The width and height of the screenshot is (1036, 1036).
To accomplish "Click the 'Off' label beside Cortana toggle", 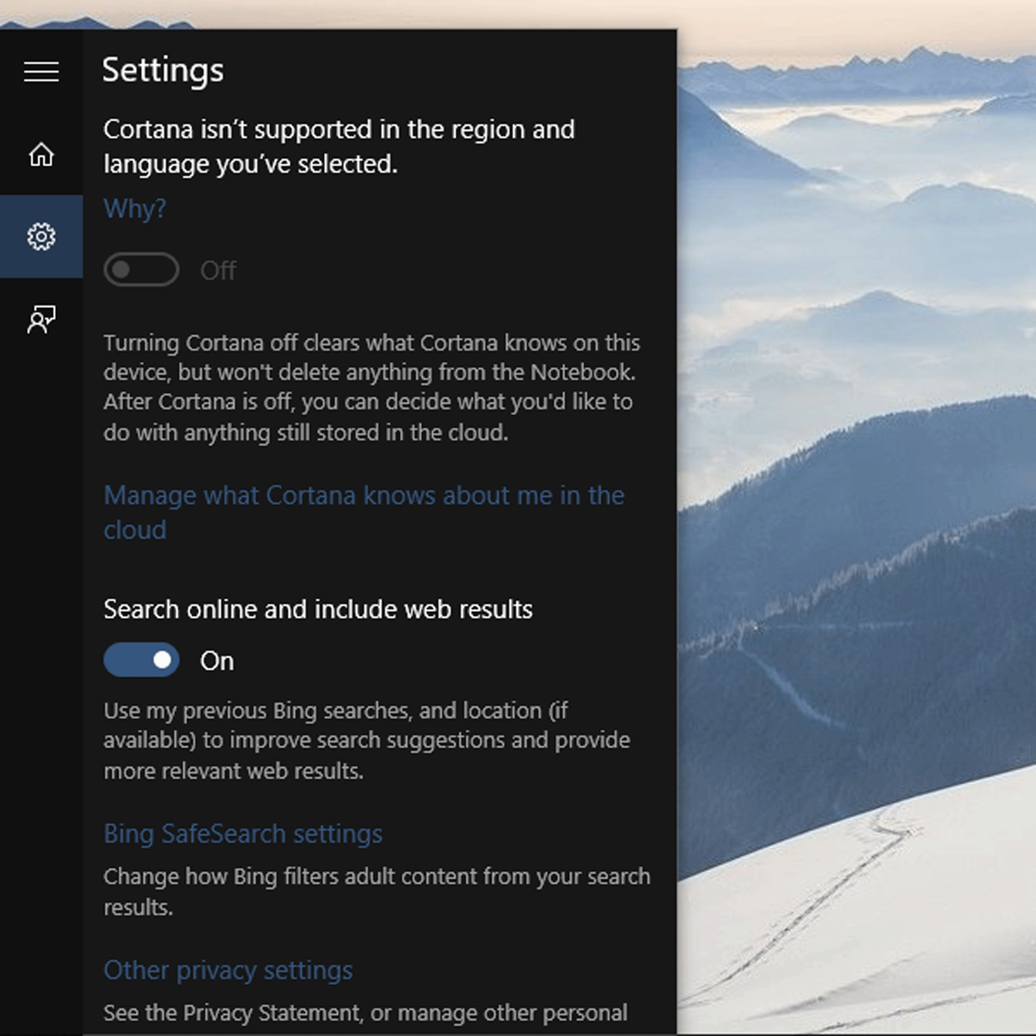I will (218, 270).
